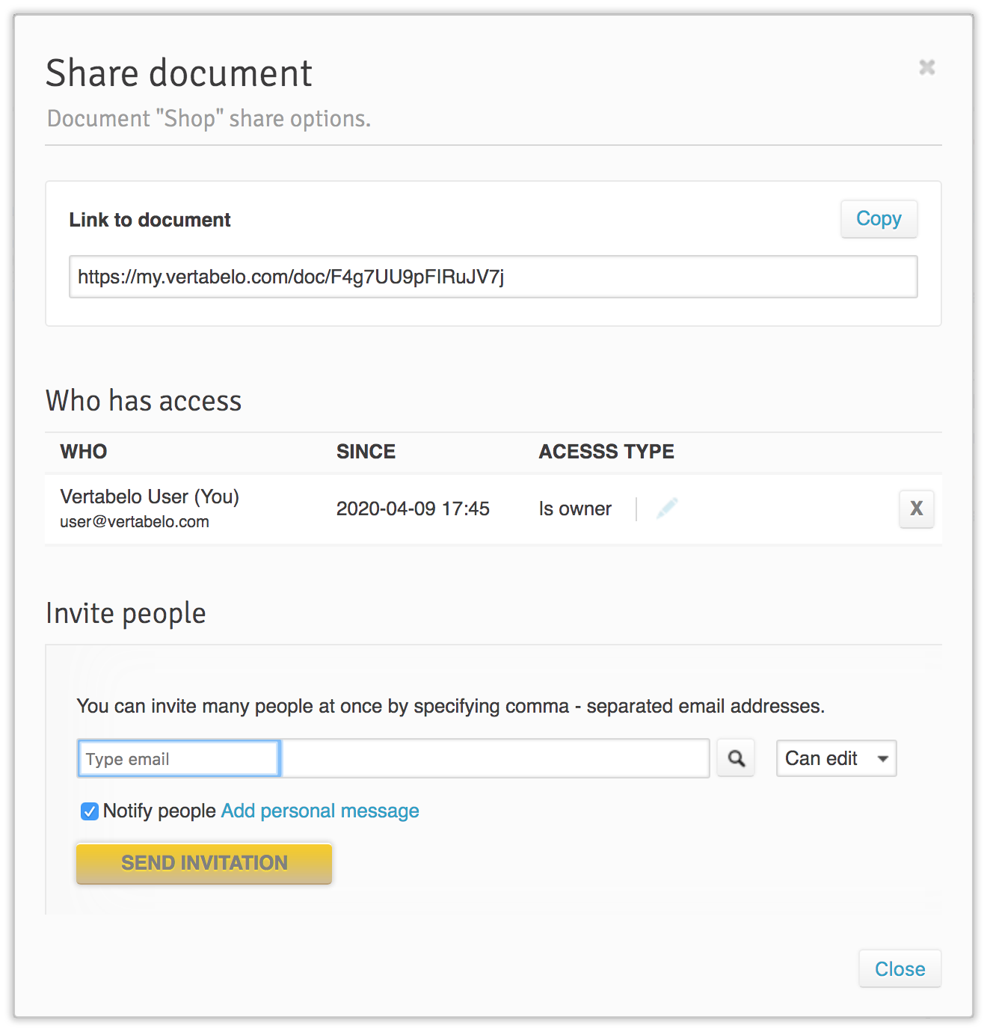Click the Is owner access label
Screen dimensions: 987x1032
[x=575, y=509]
